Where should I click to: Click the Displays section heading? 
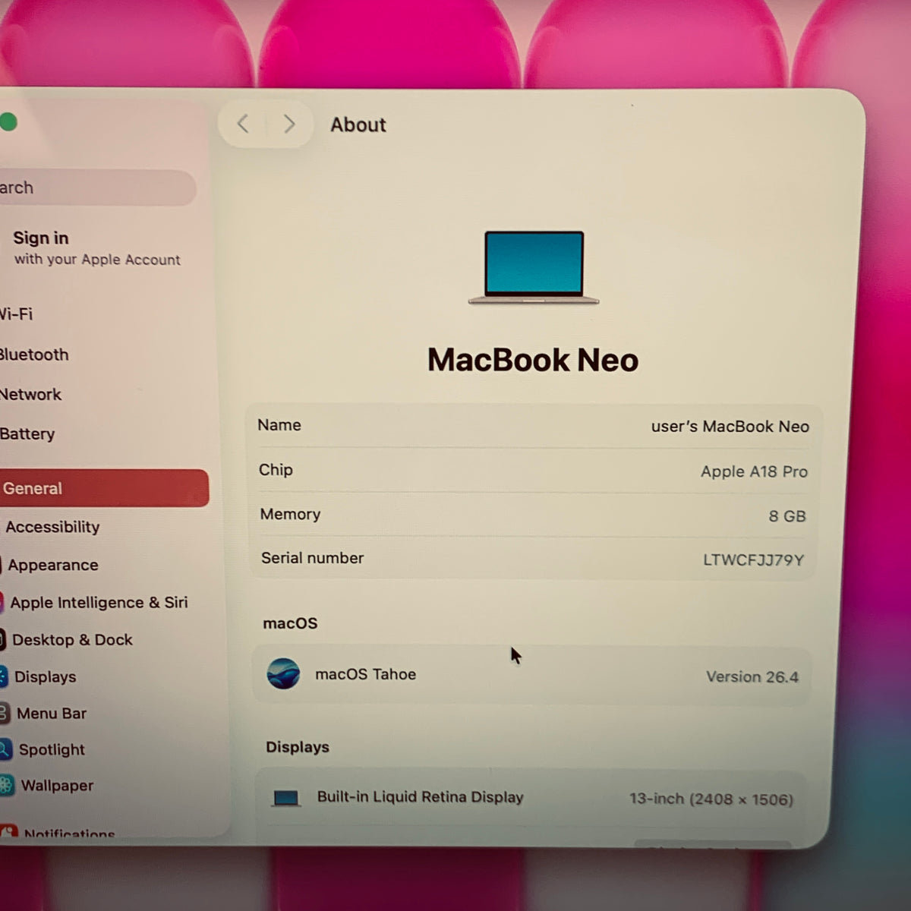tap(298, 747)
